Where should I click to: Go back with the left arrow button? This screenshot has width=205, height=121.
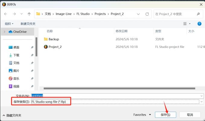point(6,14)
